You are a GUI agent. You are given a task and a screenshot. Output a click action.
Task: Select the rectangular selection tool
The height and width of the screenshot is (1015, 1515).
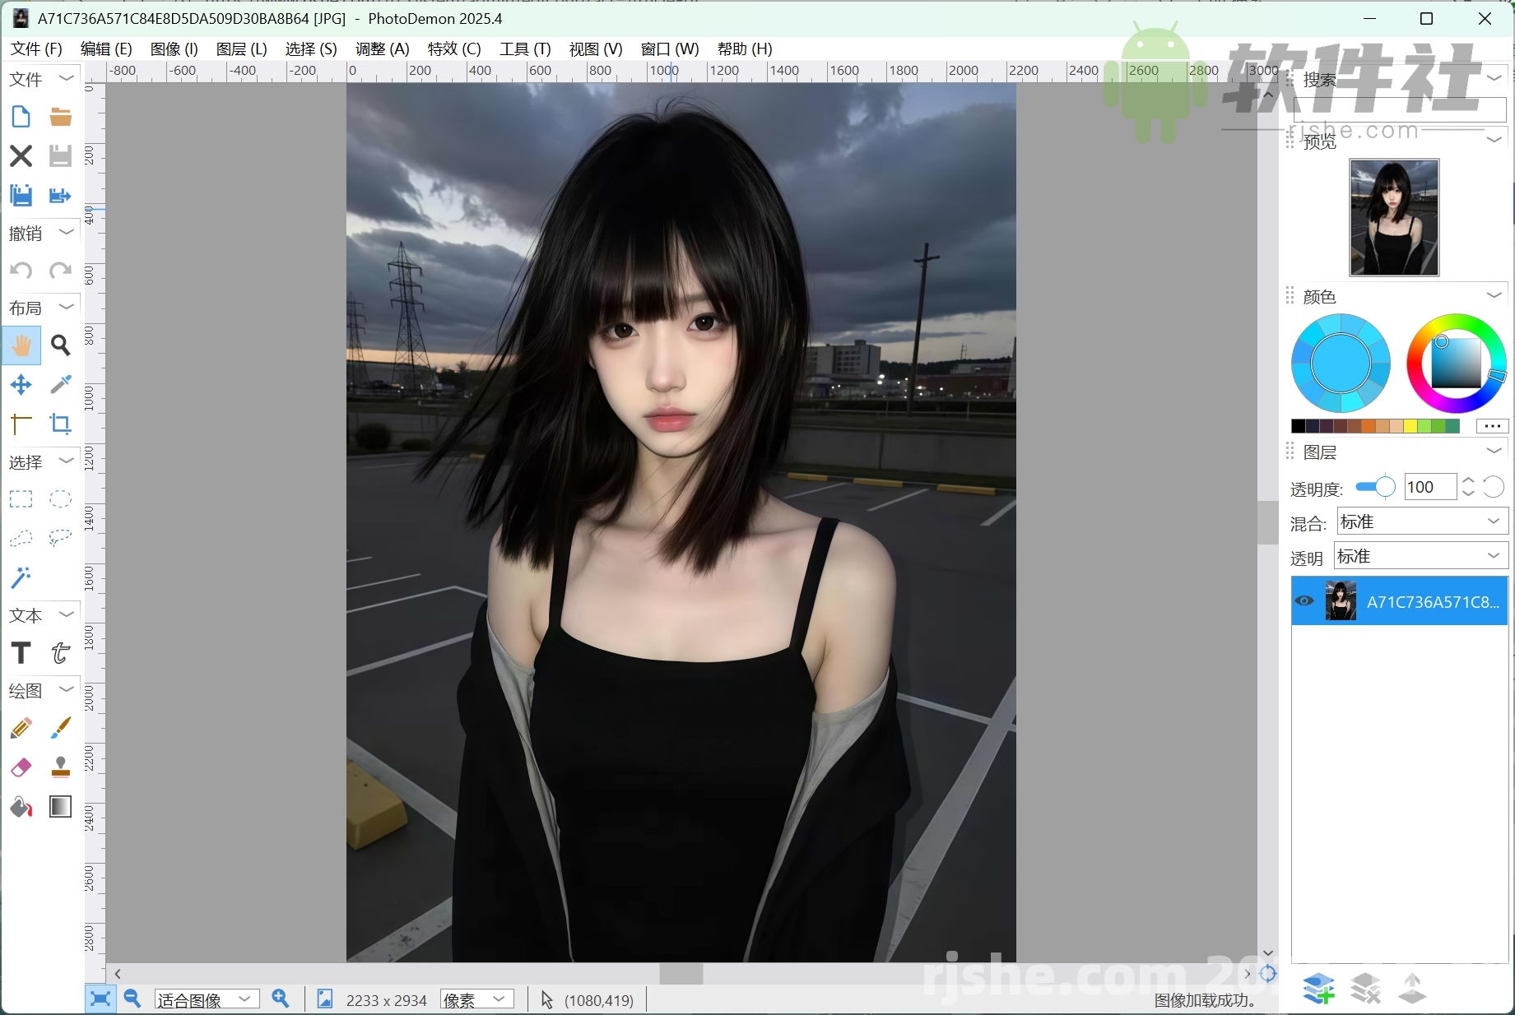pyautogui.click(x=21, y=499)
